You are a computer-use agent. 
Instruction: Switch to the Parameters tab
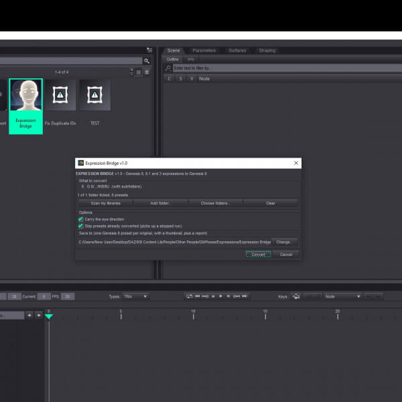204,50
